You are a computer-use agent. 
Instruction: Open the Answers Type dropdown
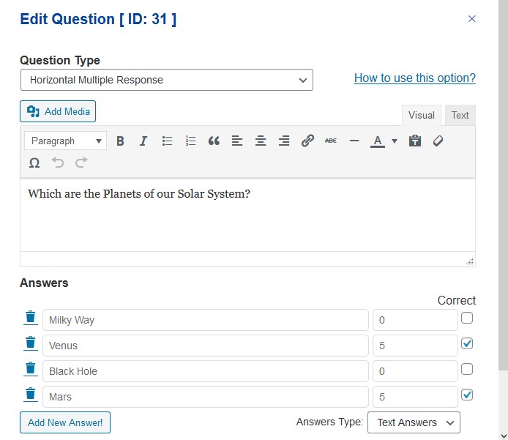414,422
